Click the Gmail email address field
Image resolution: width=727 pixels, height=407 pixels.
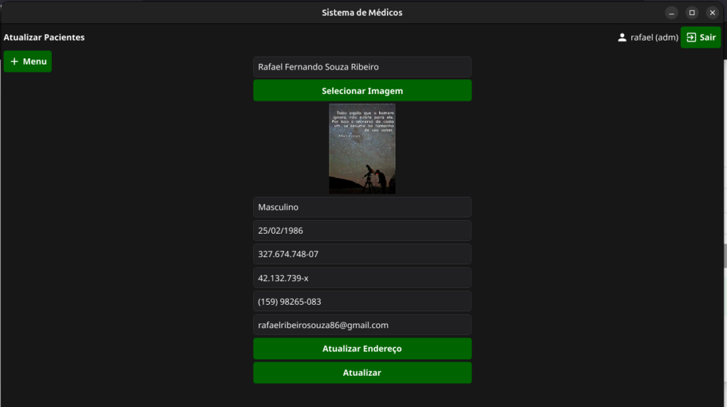362,325
